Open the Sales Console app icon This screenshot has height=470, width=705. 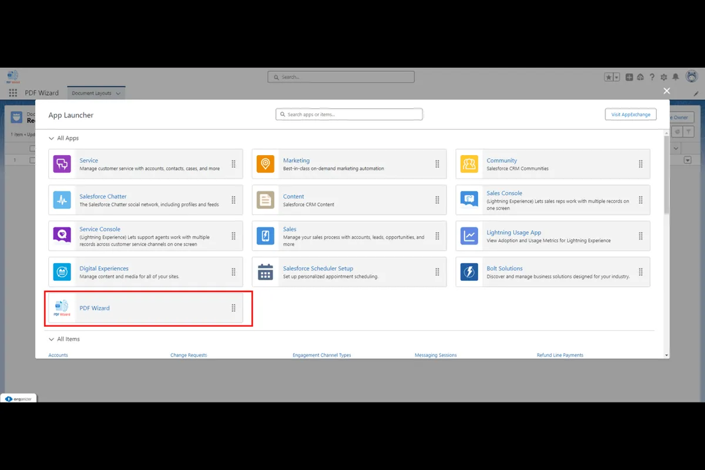[x=469, y=200]
